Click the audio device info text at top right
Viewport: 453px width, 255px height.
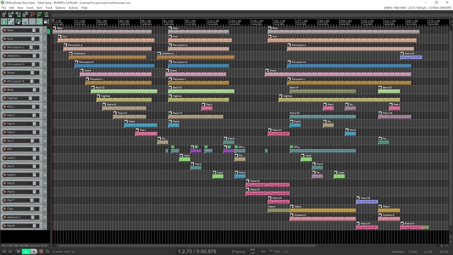pyautogui.click(x=418, y=8)
